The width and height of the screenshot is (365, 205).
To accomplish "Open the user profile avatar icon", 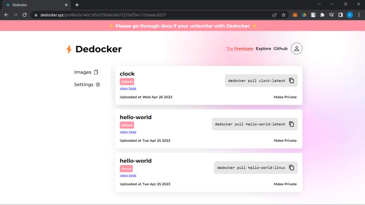I will [x=297, y=48].
